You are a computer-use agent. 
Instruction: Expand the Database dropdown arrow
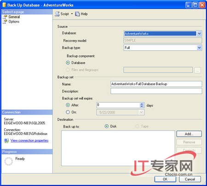tap(199, 34)
